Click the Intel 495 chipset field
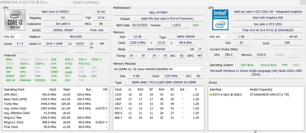 point(167,19)
